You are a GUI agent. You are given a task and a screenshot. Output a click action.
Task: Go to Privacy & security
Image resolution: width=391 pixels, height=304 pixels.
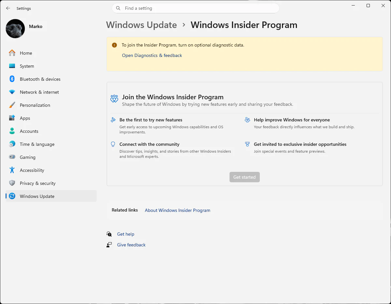51,183
